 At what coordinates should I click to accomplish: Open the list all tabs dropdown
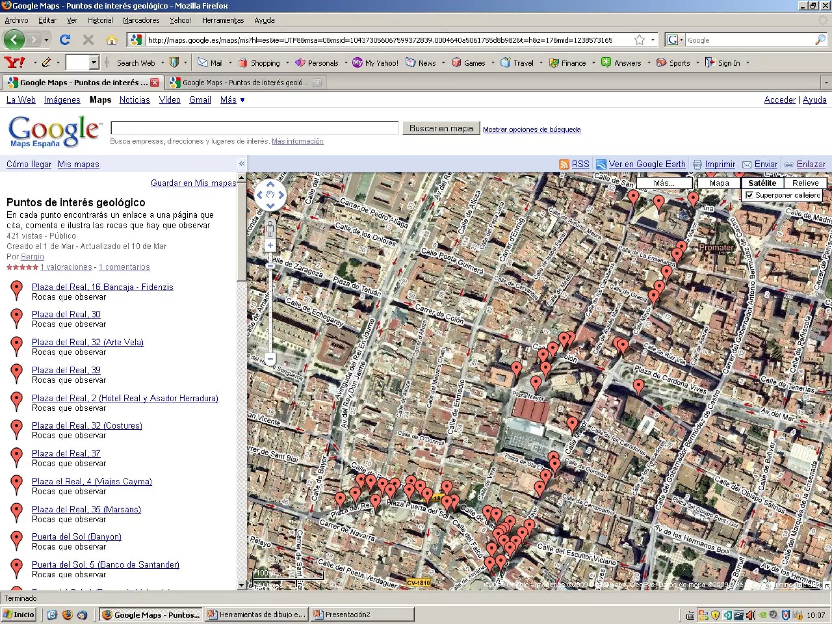pos(826,82)
